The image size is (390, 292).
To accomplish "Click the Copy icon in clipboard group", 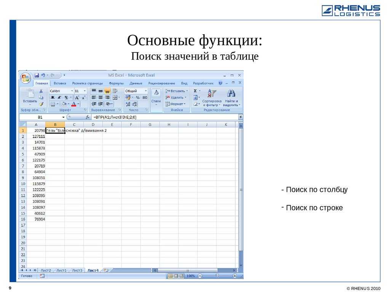I will point(41,97).
